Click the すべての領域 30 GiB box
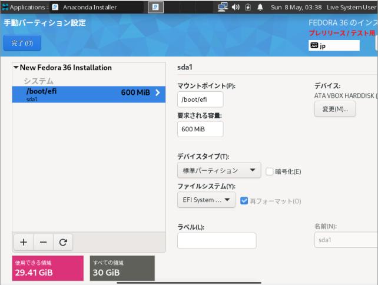 point(122,268)
